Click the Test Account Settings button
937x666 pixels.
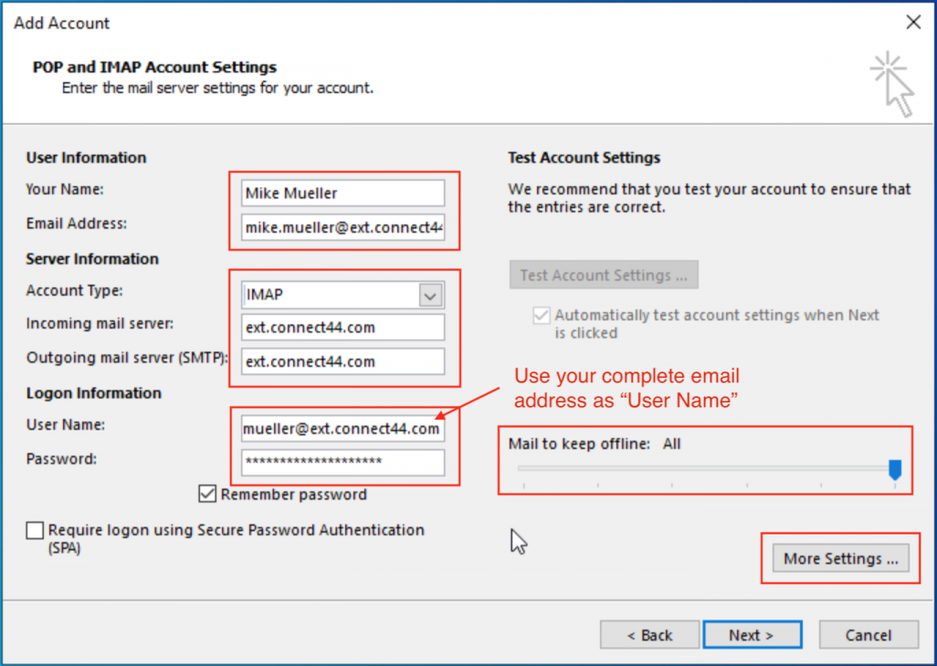pyautogui.click(x=604, y=275)
